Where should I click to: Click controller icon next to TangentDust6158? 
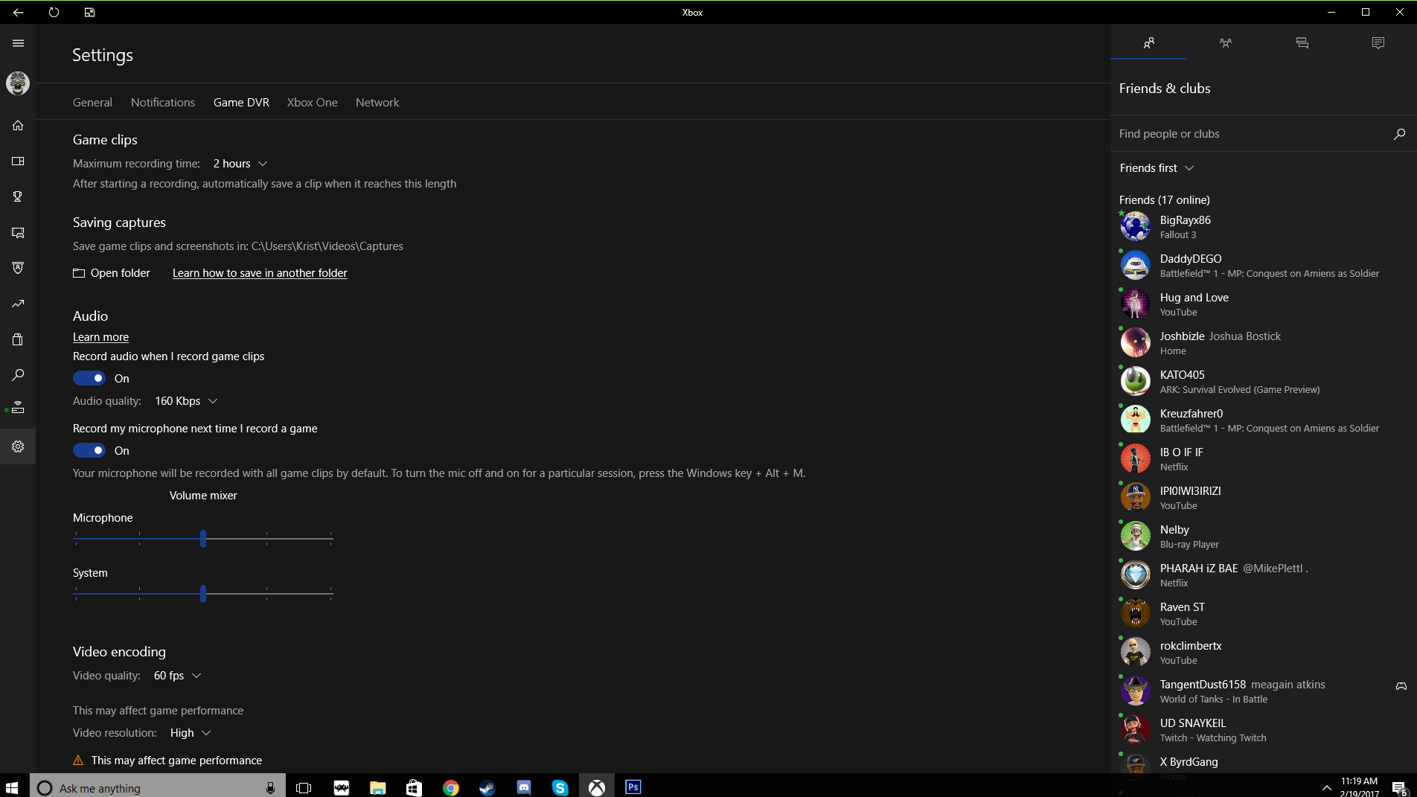(x=1401, y=686)
